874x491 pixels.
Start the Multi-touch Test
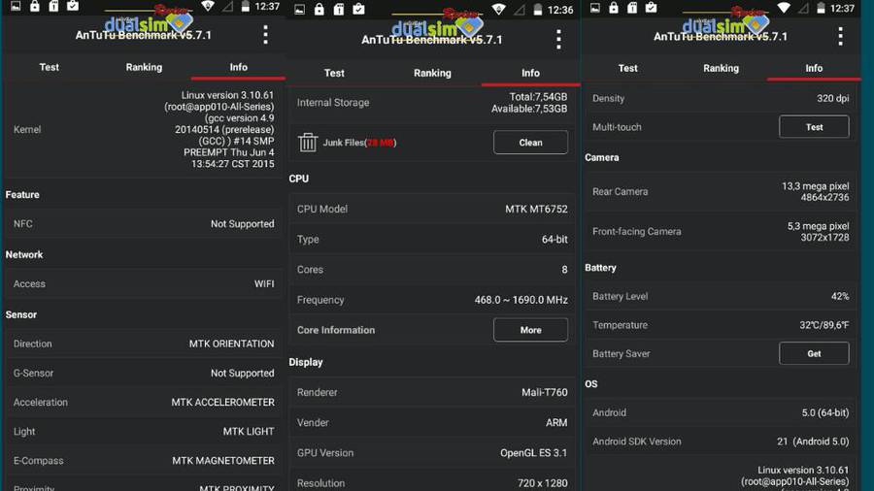[x=814, y=127]
